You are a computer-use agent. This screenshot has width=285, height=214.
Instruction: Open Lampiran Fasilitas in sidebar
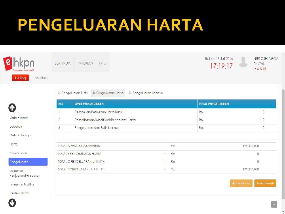point(22,184)
